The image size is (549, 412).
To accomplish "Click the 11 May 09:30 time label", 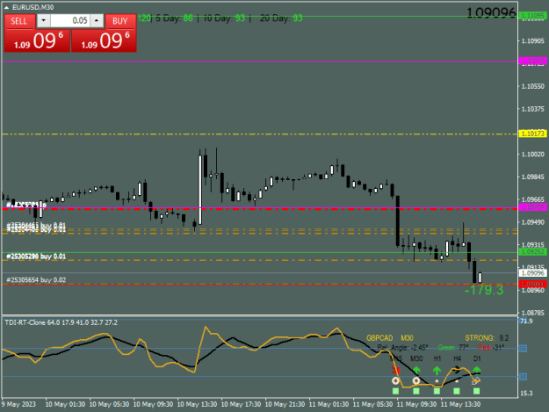I will [x=416, y=404].
